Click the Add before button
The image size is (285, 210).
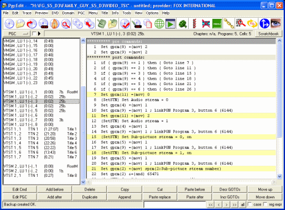[x=55, y=190]
